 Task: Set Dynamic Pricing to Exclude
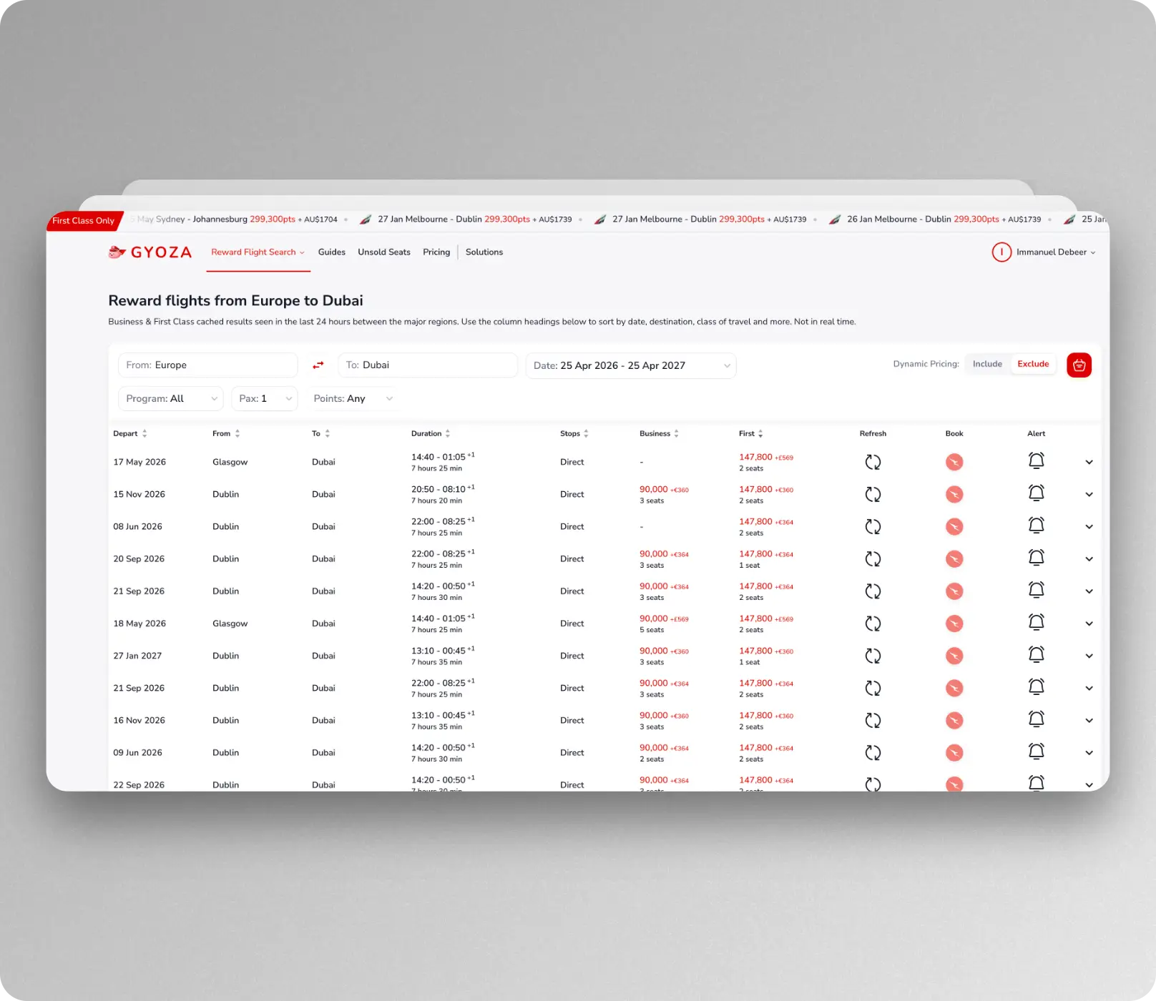click(1033, 365)
